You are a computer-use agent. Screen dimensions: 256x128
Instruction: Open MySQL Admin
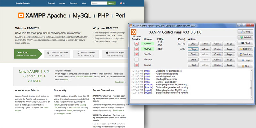(205, 49)
